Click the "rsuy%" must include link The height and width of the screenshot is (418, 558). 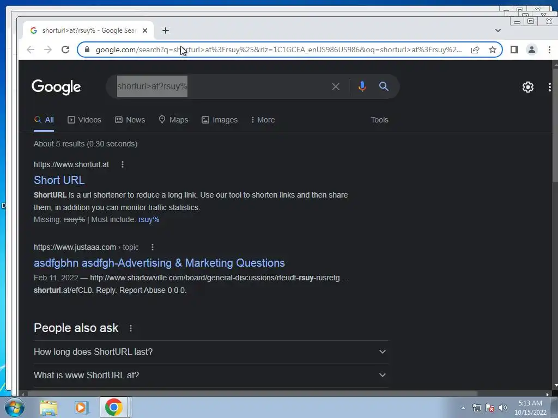coord(149,220)
